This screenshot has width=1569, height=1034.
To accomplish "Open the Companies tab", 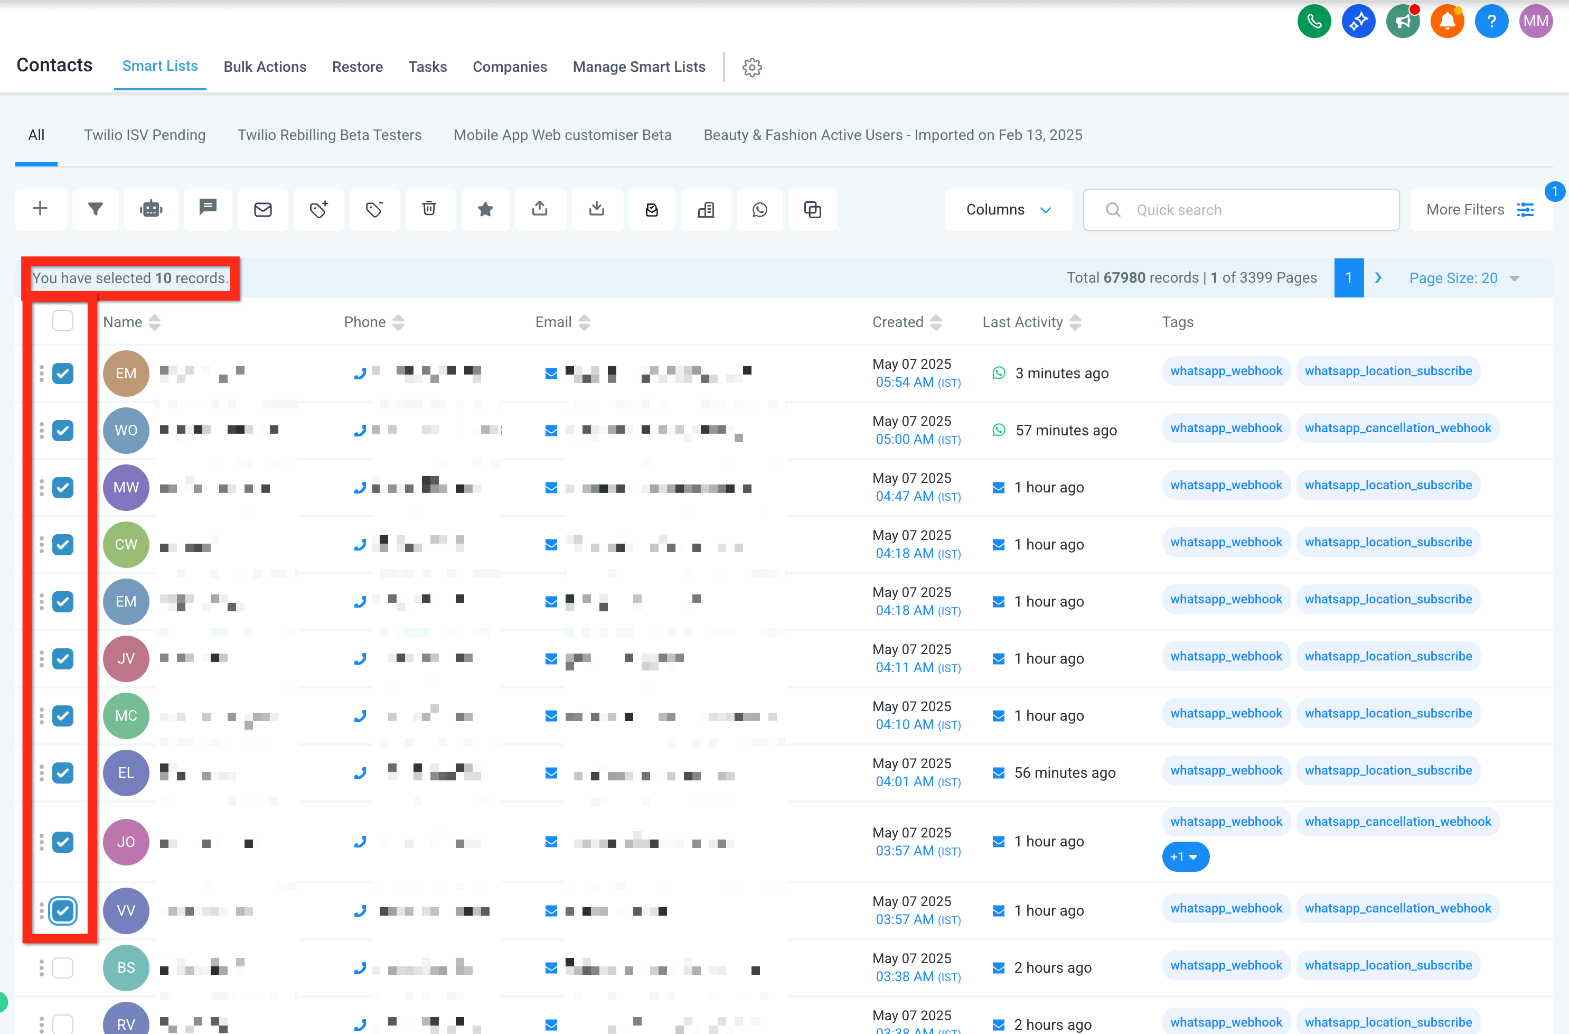I will point(510,67).
